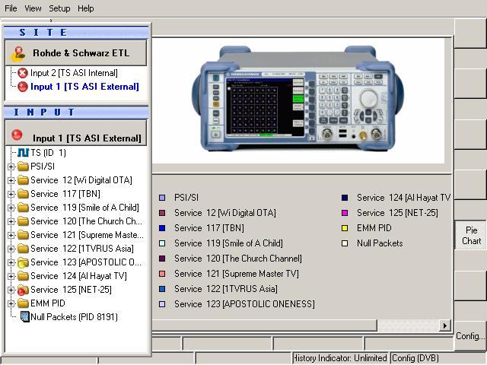
Task: Click the legend scrollbar right arrow
Action: (445, 325)
